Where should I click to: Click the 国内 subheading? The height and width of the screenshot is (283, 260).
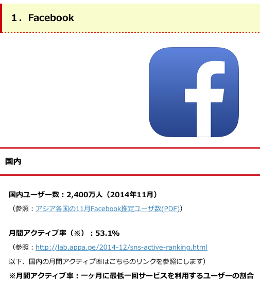coord(13,161)
